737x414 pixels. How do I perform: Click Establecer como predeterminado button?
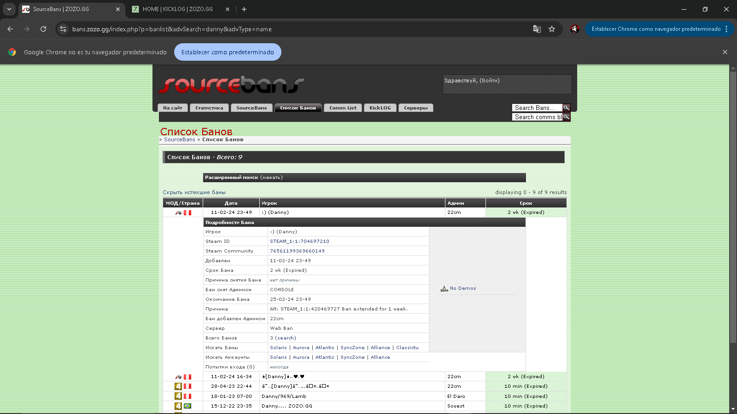coord(228,52)
